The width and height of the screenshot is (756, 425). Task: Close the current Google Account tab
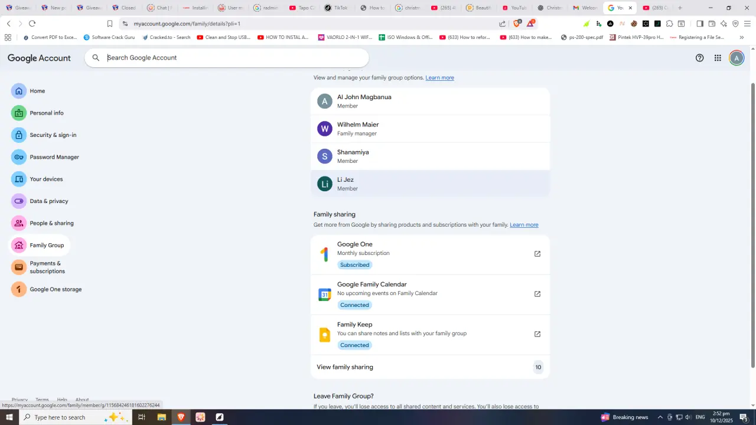point(630,8)
